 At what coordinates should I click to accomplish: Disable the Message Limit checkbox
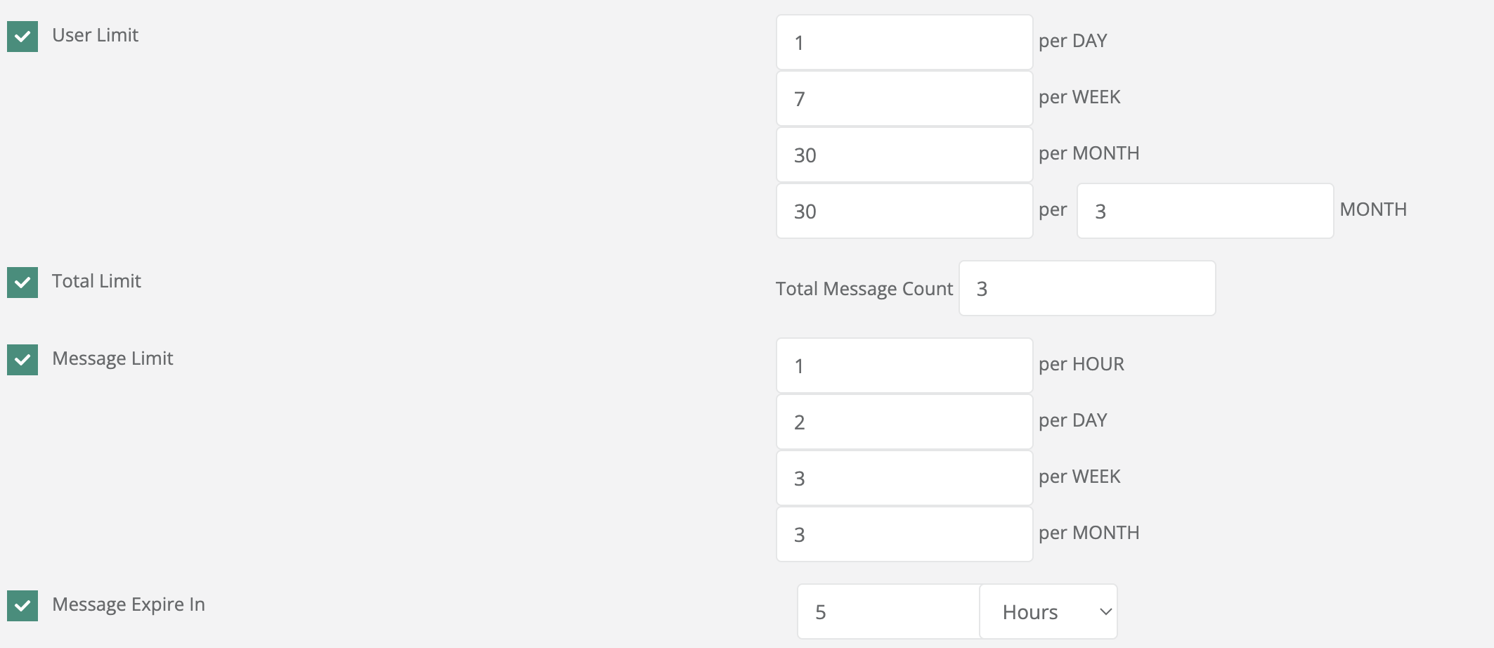[x=22, y=360]
